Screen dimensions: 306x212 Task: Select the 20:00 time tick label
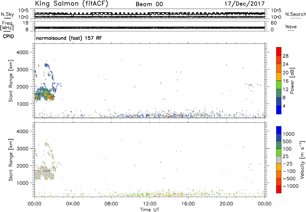pyautogui.click(x=226, y=204)
